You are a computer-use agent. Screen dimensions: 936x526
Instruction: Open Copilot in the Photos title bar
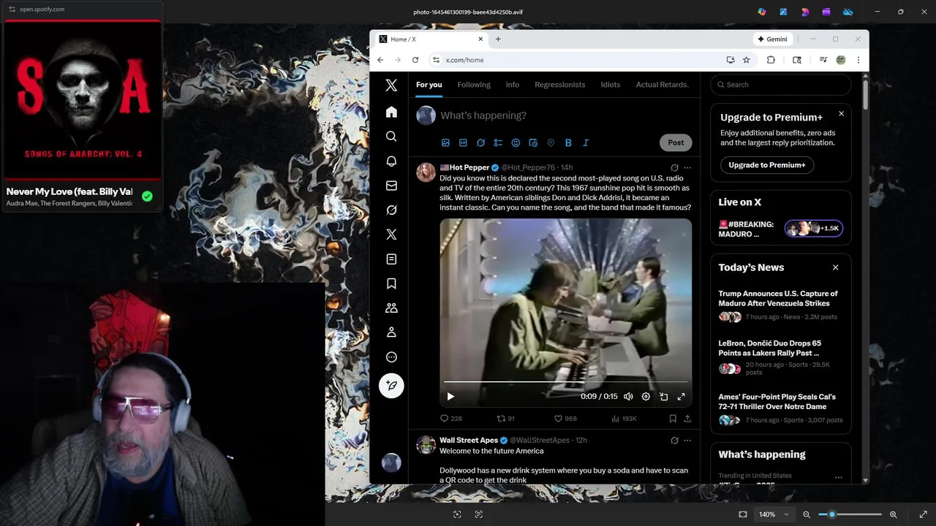click(762, 12)
